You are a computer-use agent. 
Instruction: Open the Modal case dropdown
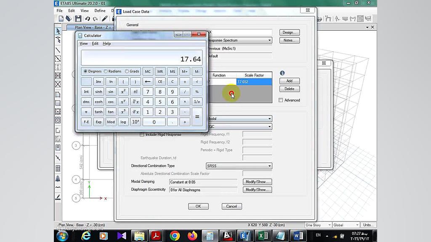pos(269,119)
